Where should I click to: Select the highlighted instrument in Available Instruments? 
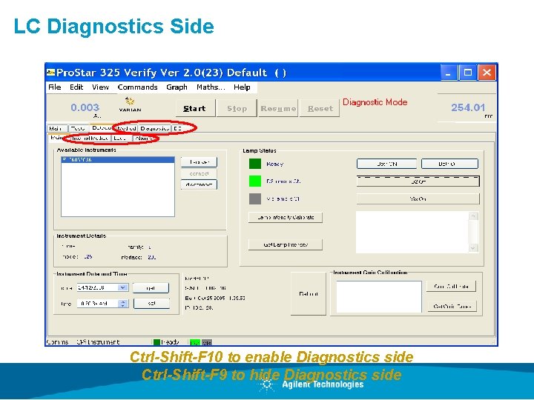118,159
